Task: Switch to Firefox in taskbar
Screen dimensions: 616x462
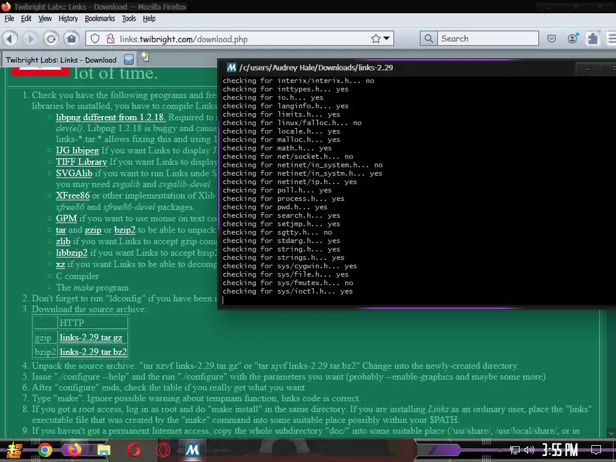Action: [x=74, y=450]
